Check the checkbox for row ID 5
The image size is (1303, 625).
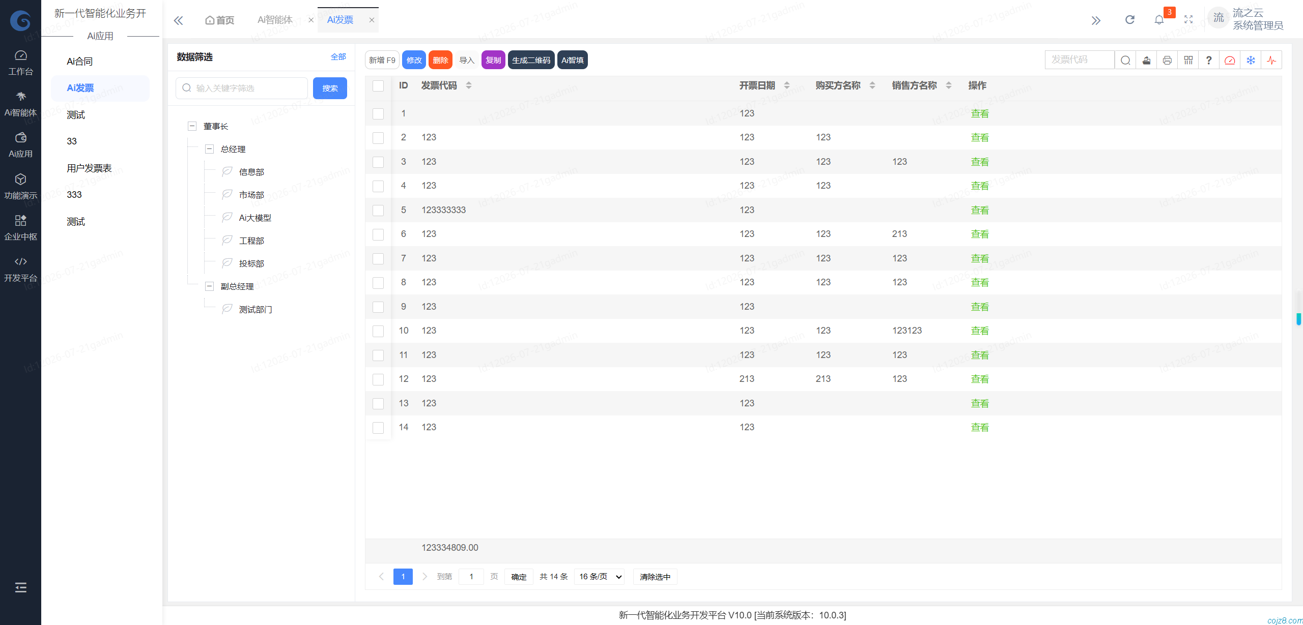coord(378,210)
